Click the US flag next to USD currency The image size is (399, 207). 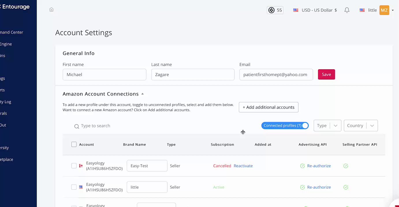click(x=296, y=10)
